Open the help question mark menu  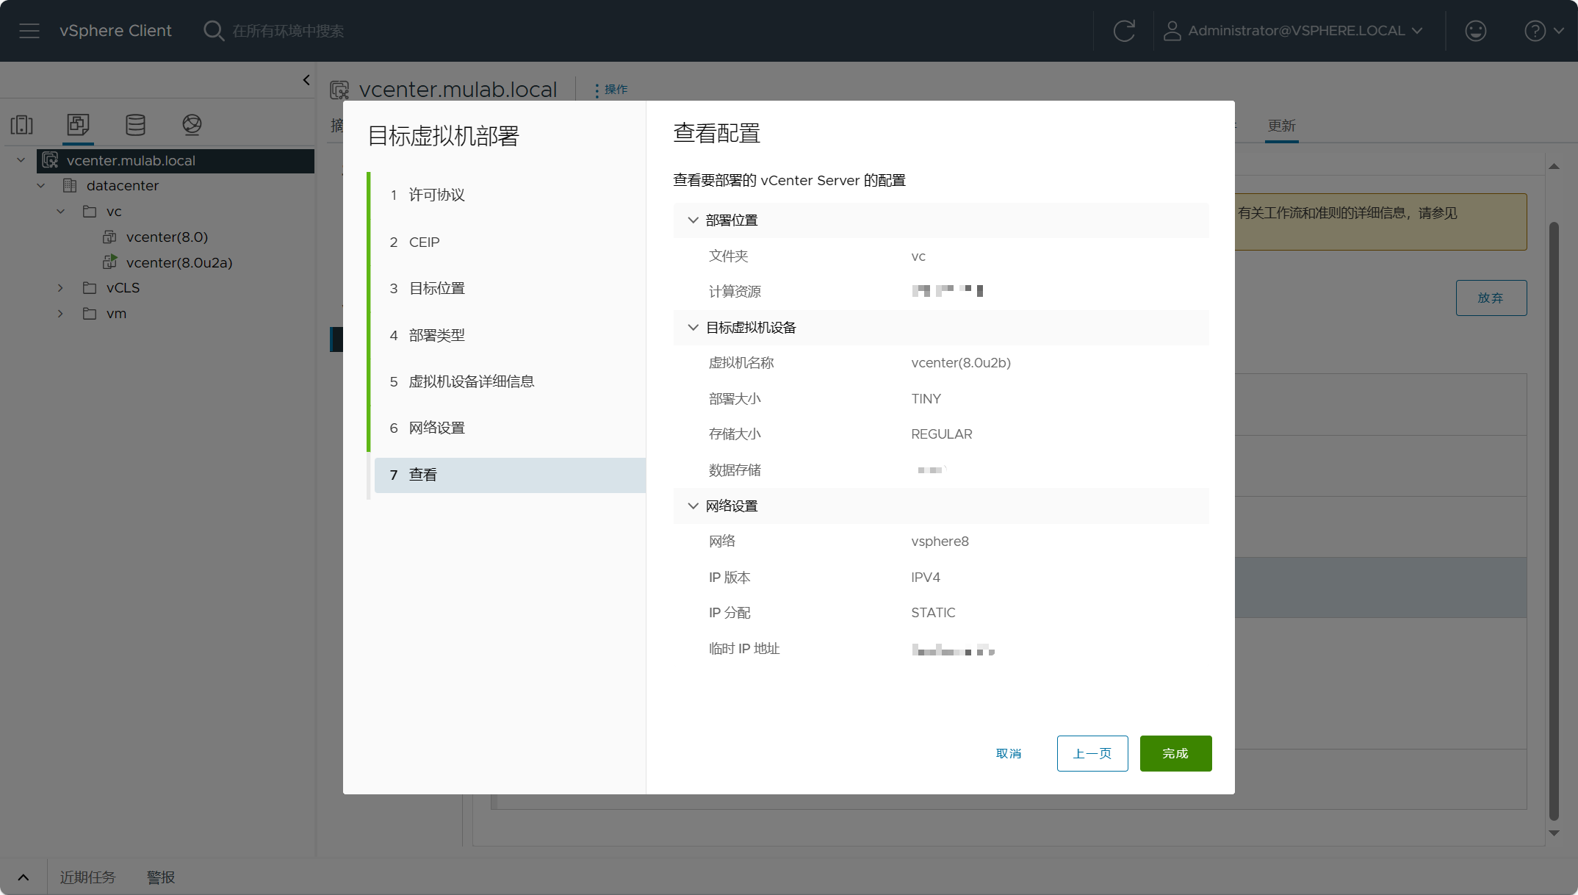point(1543,31)
